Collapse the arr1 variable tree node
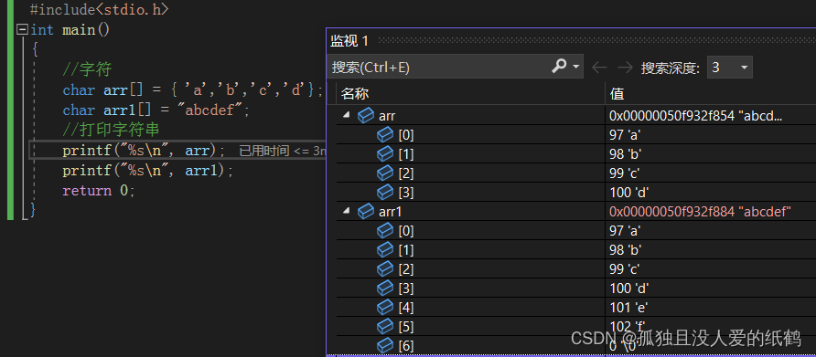 [346, 212]
